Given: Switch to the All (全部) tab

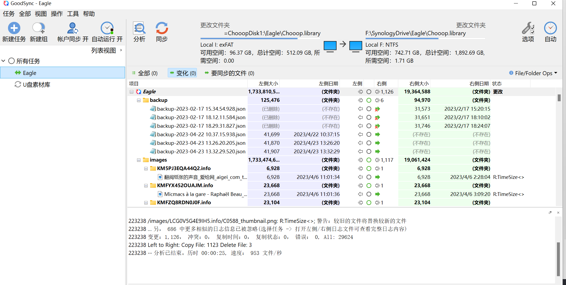Looking at the screenshot, I should (x=145, y=73).
